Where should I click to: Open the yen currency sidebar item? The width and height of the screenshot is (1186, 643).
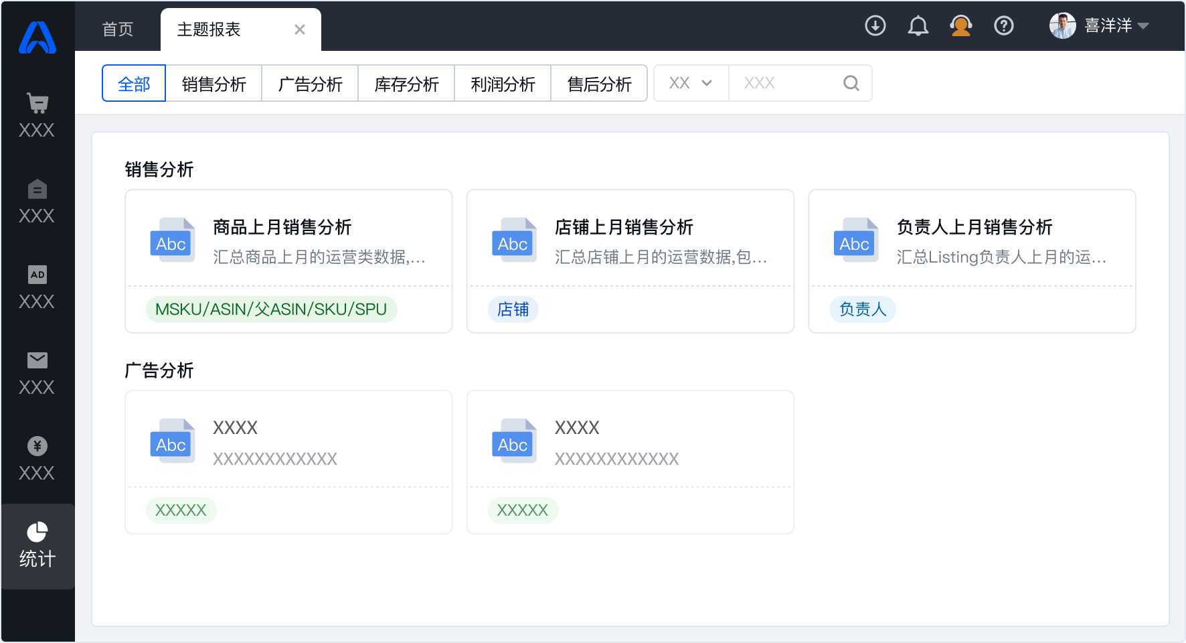point(37,459)
